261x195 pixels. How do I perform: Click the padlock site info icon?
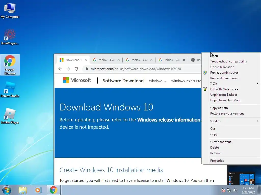(x=87, y=69)
